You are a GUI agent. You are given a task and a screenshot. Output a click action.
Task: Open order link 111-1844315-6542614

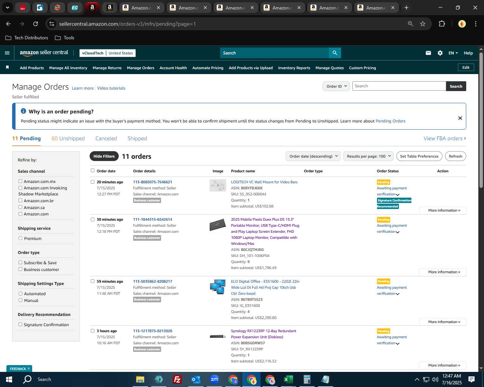[x=152, y=219]
